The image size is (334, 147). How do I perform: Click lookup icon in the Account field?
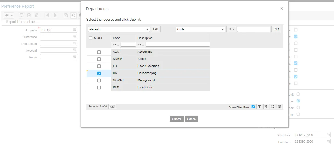click(x=74, y=50)
